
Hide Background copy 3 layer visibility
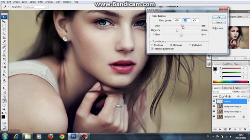point(214,106)
